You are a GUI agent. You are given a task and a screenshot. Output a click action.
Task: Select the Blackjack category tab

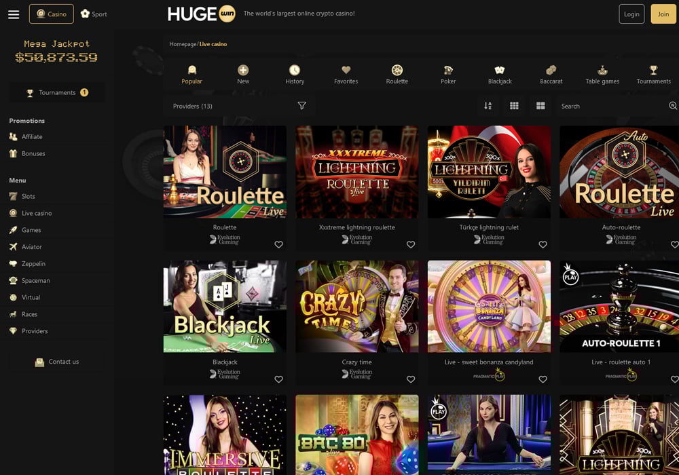tap(500, 75)
